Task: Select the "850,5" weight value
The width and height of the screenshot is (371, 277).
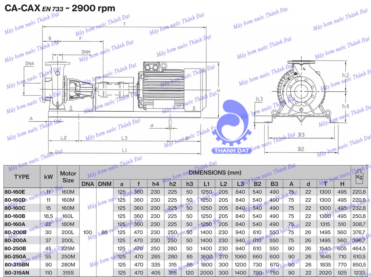Action: [x=359, y=265]
